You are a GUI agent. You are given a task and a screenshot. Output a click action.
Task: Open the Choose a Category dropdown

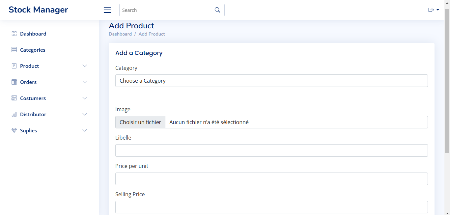click(x=271, y=81)
